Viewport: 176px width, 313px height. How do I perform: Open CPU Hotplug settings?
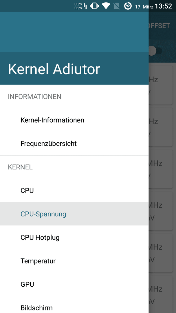[40, 237]
